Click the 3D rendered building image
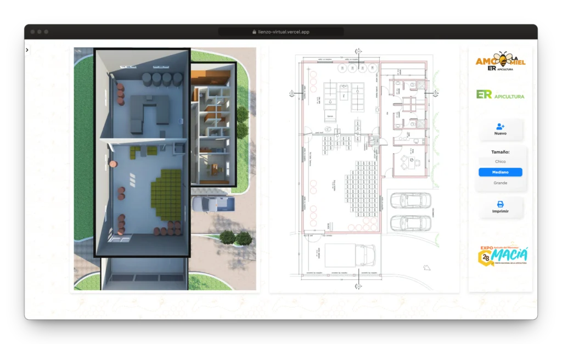This screenshot has height=344, width=562. coord(165,169)
